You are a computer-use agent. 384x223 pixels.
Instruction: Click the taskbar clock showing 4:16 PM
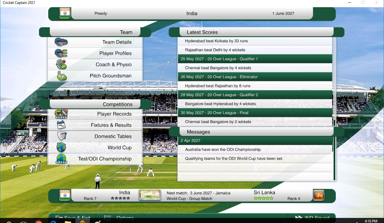(x=371, y=221)
